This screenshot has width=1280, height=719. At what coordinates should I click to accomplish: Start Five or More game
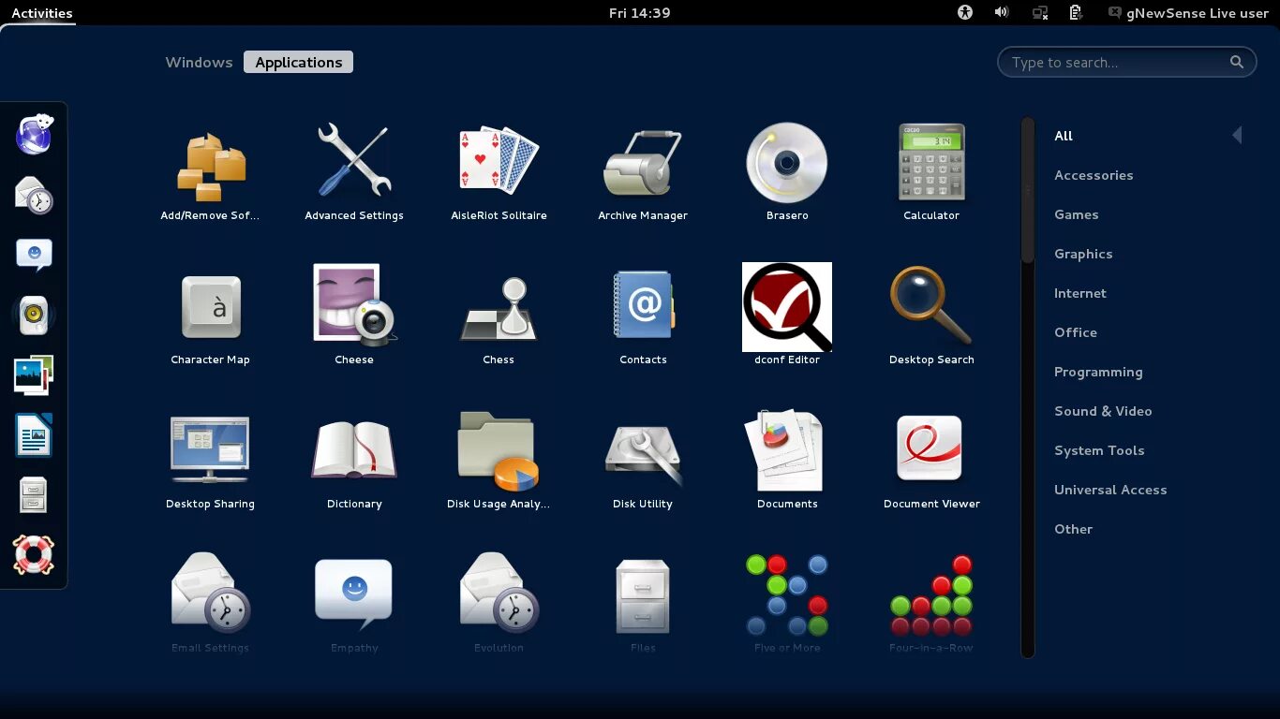[787, 604]
